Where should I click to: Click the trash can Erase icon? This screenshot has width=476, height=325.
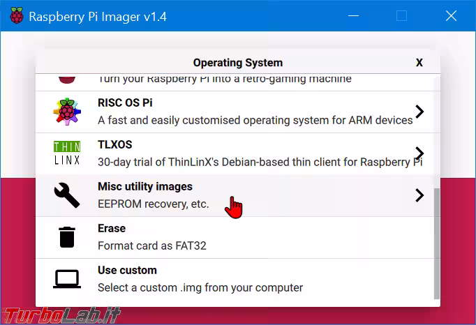click(67, 237)
